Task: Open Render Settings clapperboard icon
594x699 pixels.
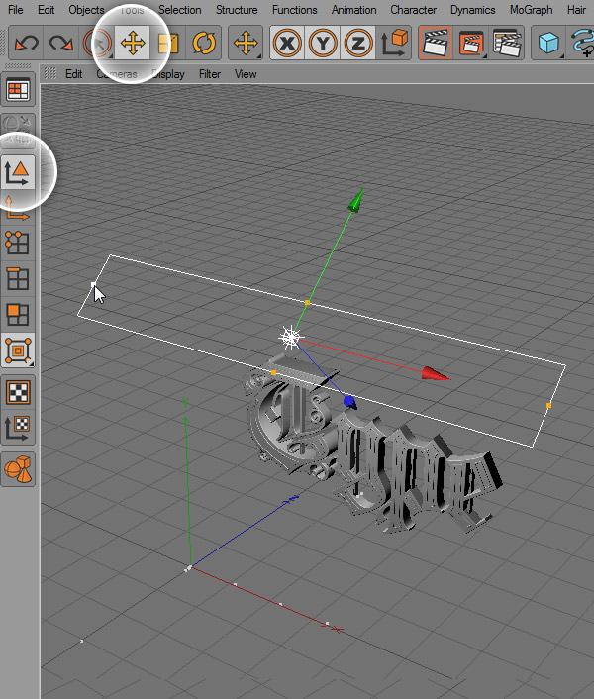Action: [x=507, y=44]
